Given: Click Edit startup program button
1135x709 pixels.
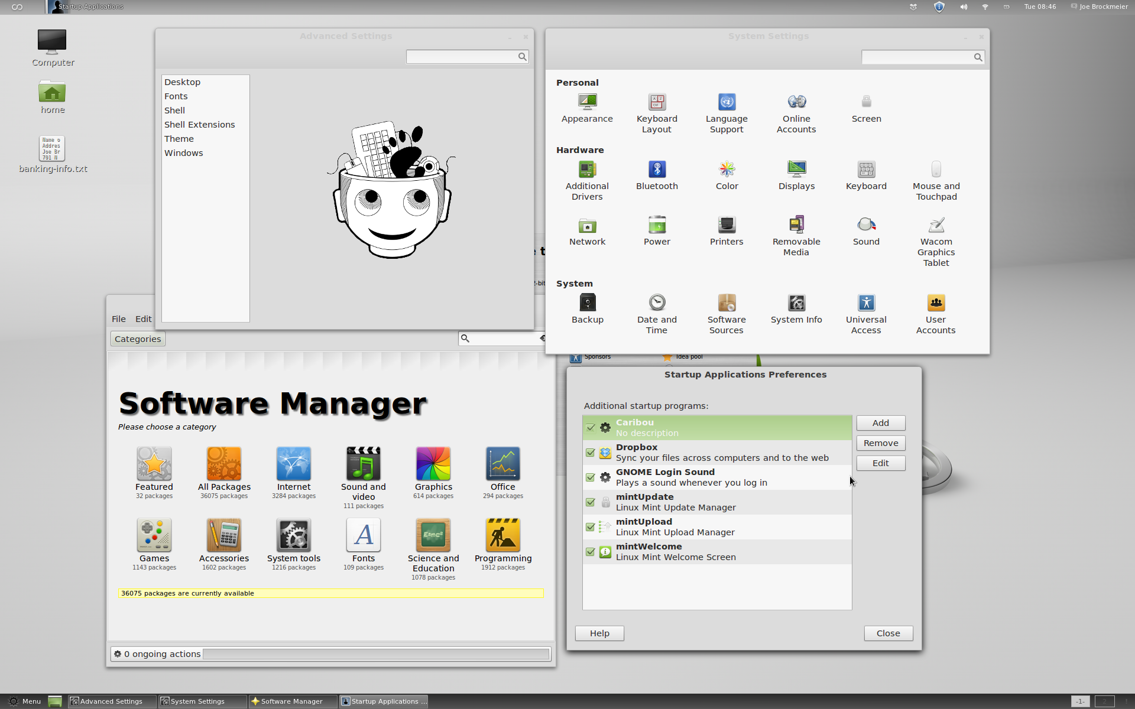Looking at the screenshot, I should (880, 463).
